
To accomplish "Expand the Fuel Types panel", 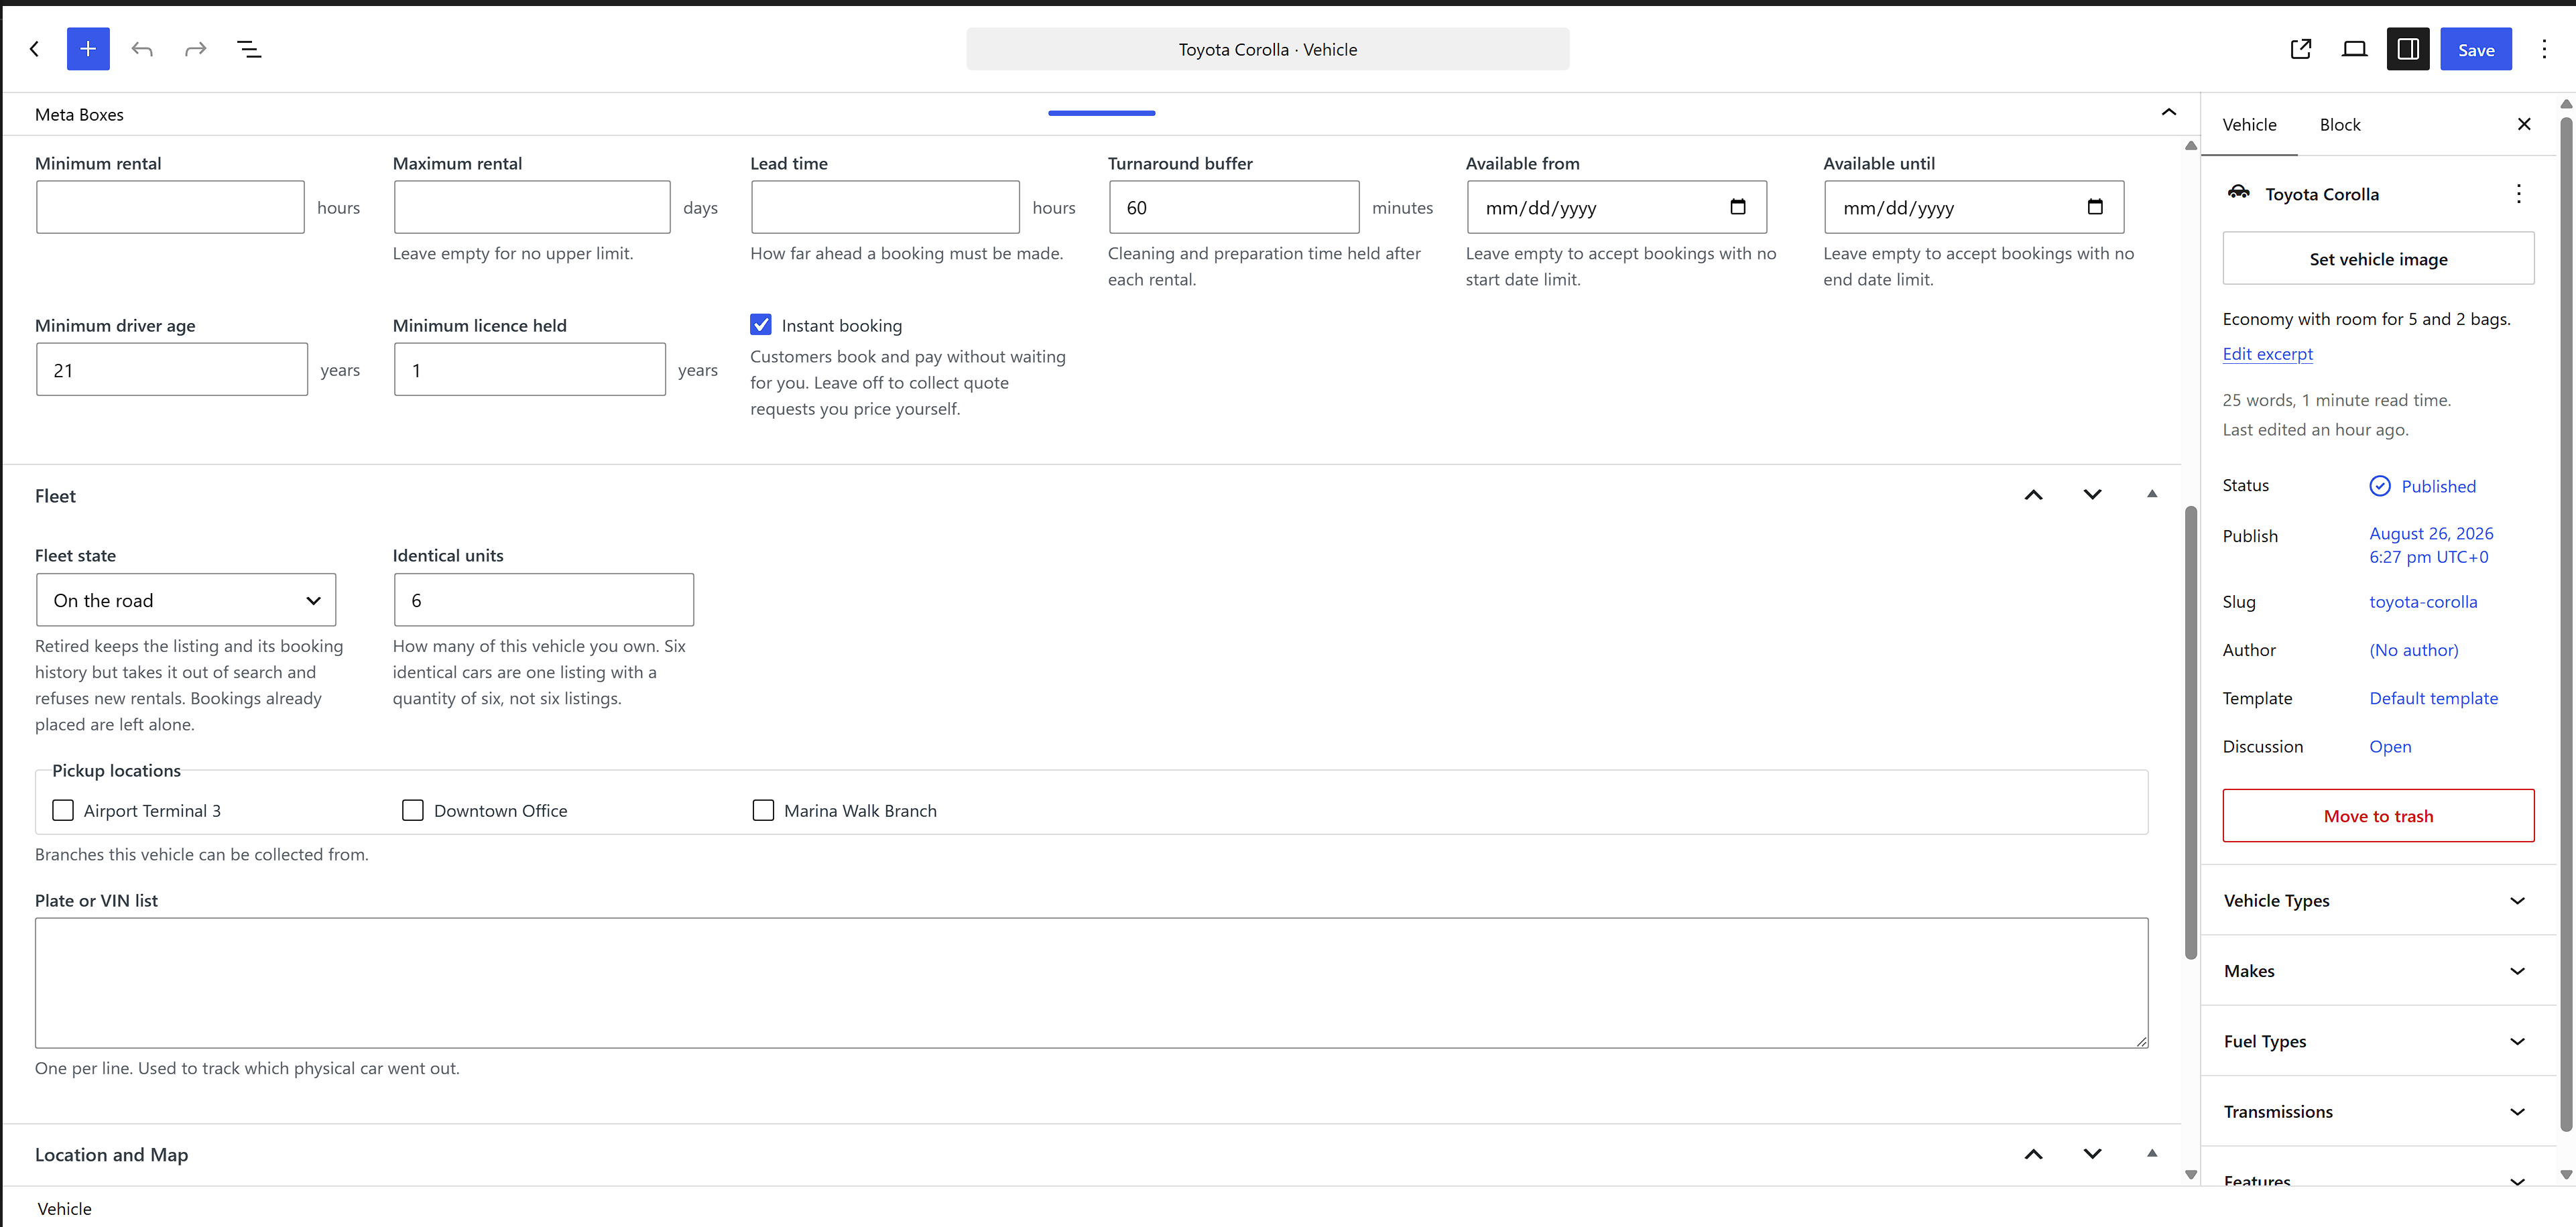I will (2377, 1041).
